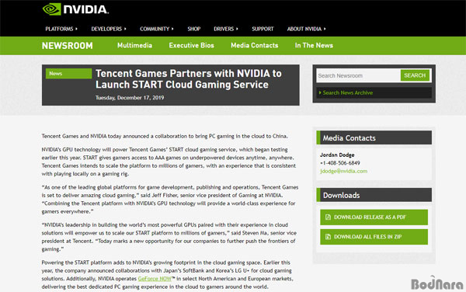
Task: Open the Platforms menu
Action: [x=59, y=29]
